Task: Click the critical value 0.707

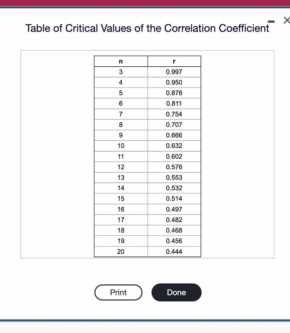Action: [x=174, y=125]
